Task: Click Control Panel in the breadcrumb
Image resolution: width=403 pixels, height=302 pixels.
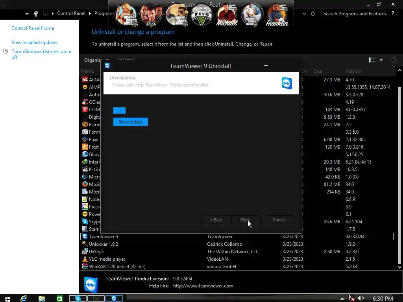Action: tap(71, 13)
